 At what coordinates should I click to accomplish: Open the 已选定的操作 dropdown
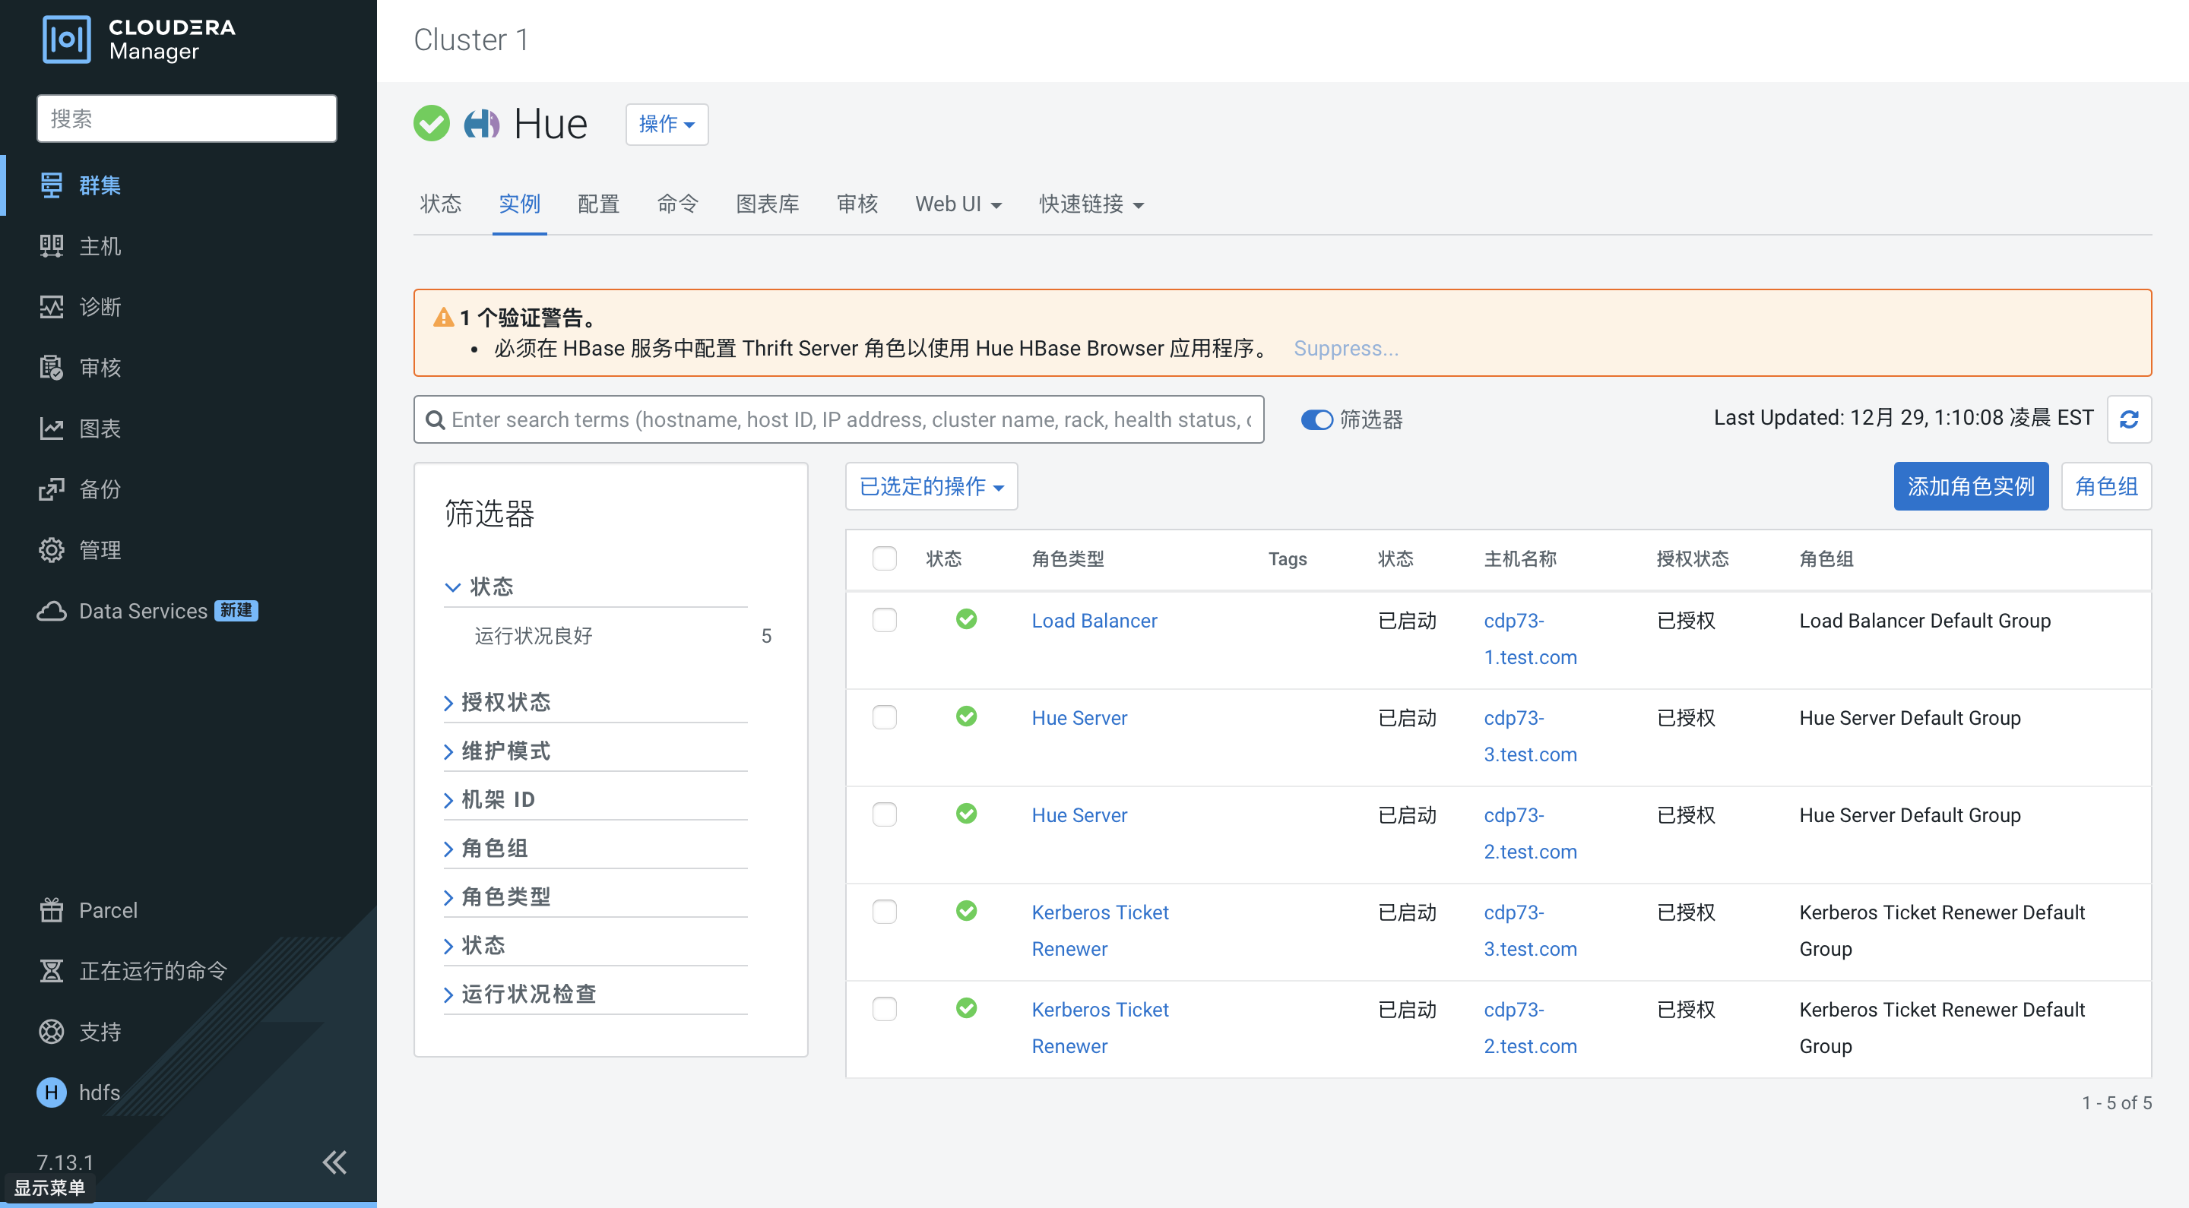click(x=930, y=486)
